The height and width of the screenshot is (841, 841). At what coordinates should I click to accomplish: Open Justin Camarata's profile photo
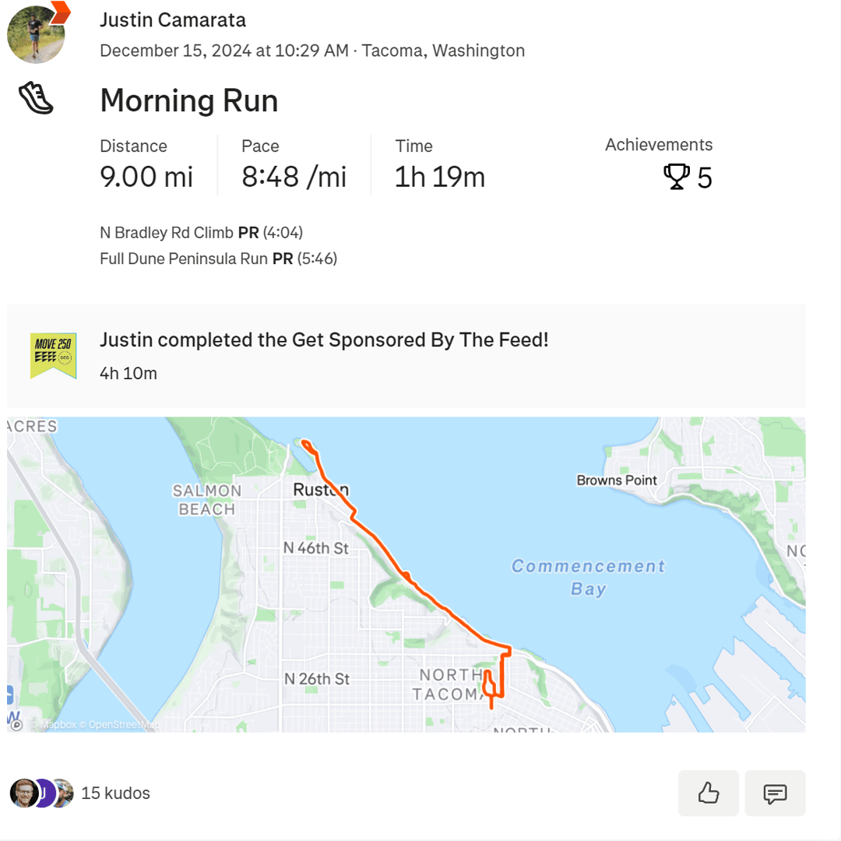tap(36, 35)
